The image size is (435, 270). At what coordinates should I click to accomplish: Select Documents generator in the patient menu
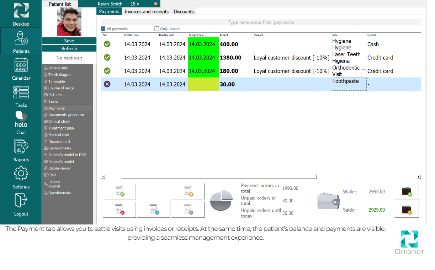click(66, 115)
